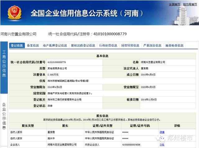The height and width of the screenshot is (148, 199).
Task: Click the 内资企业法人 certificate type cell
Action: click(92, 145)
